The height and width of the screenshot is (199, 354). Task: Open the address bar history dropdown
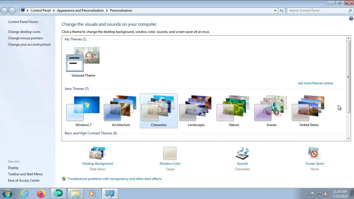(x=275, y=11)
